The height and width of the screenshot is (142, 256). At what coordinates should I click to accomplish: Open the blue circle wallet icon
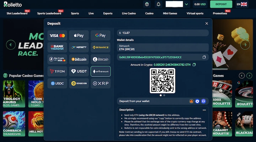pyautogui.click(x=197, y=101)
